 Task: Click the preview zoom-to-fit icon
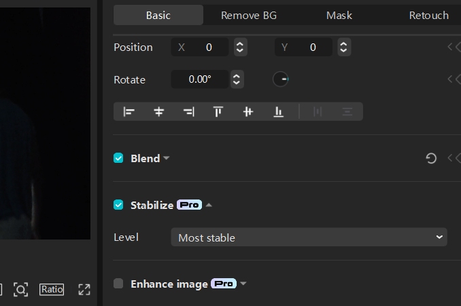pos(21,290)
